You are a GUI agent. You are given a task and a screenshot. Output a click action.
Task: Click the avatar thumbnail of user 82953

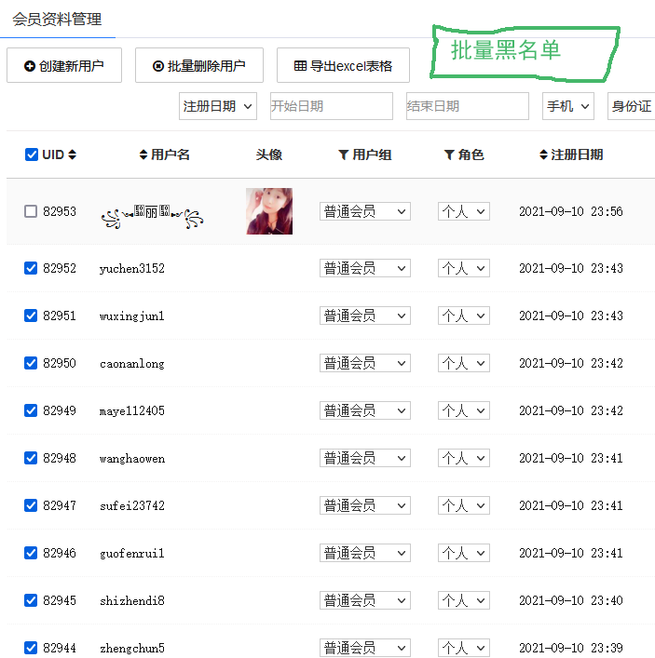[x=269, y=211]
